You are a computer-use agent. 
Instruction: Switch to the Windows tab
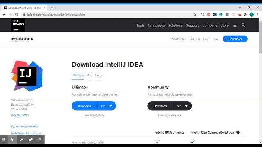point(77,75)
